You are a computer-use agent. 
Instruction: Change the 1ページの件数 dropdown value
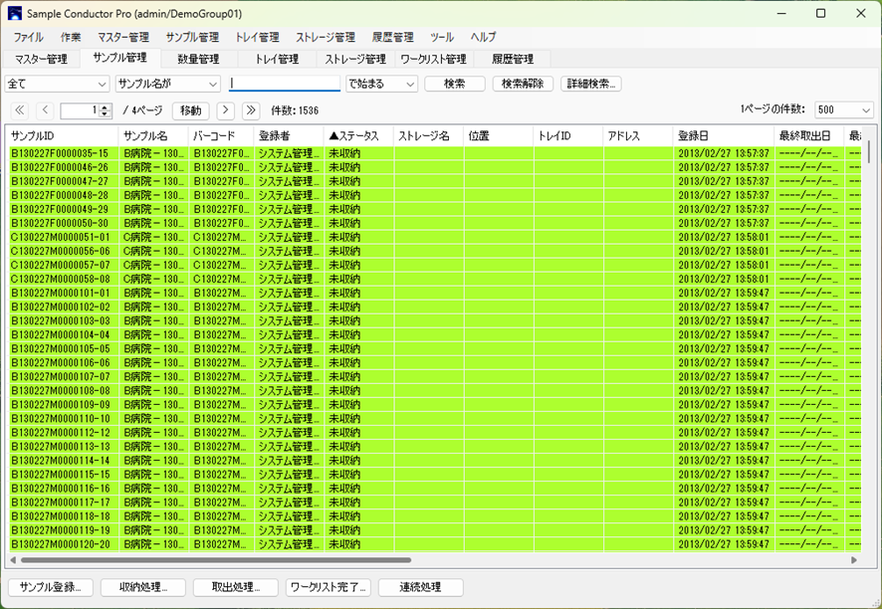click(843, 110)
